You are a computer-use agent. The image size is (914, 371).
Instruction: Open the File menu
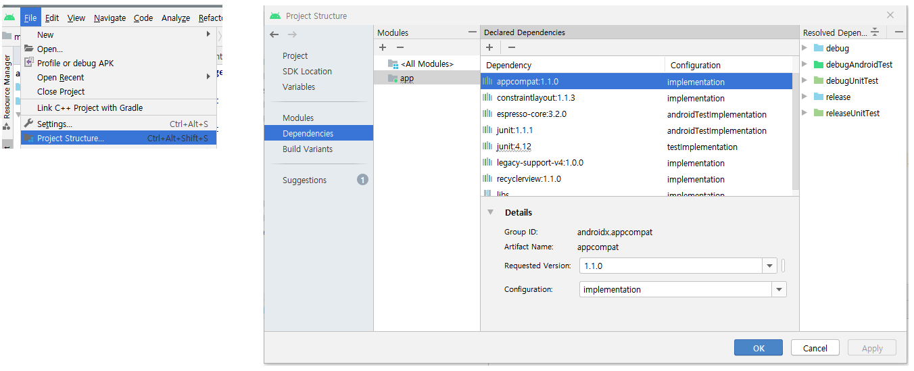tap(30, 18)
